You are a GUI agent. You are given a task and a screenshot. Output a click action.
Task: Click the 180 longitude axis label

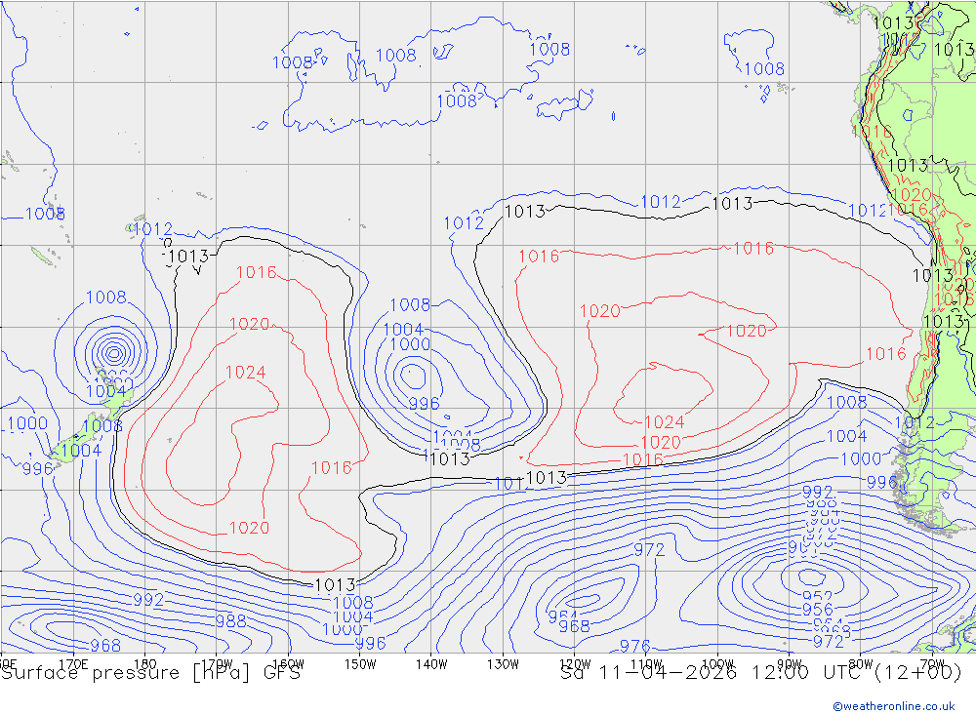pos(145,664)
